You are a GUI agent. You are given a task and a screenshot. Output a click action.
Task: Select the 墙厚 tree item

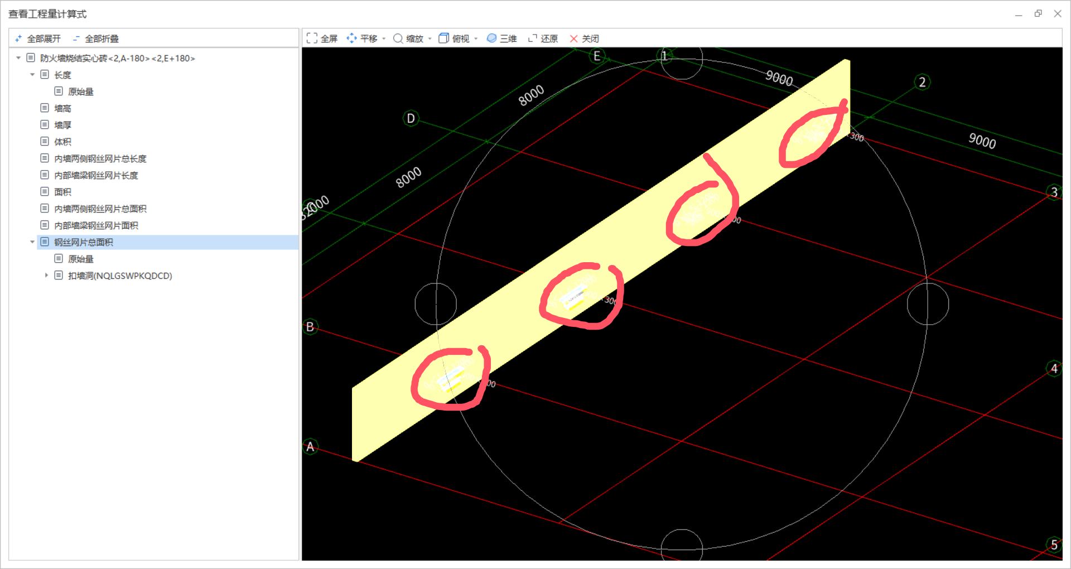62,125
